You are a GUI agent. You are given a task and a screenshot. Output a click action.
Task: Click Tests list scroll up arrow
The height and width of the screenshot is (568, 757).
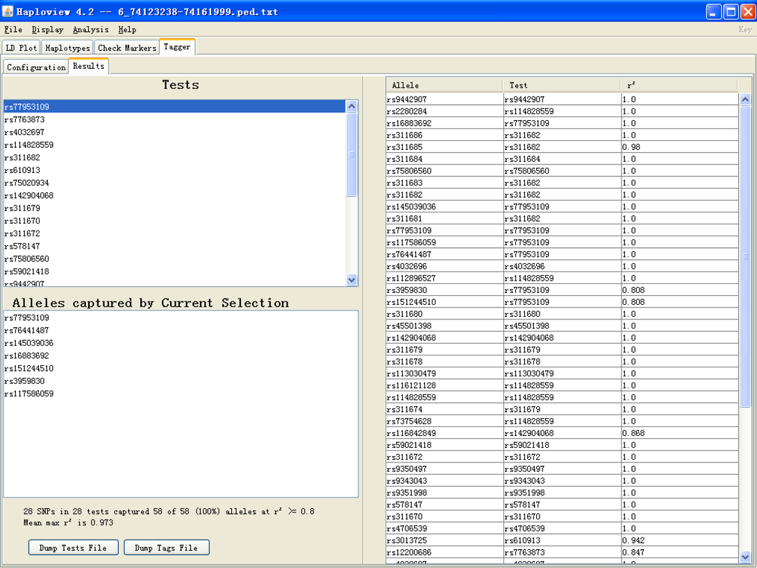tap(351, 106)
